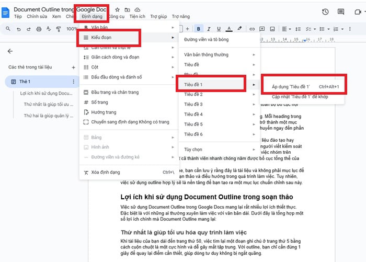Expand the Cột submenu
The height and width of the screenshot is (262, 366).
coord(129,67)
